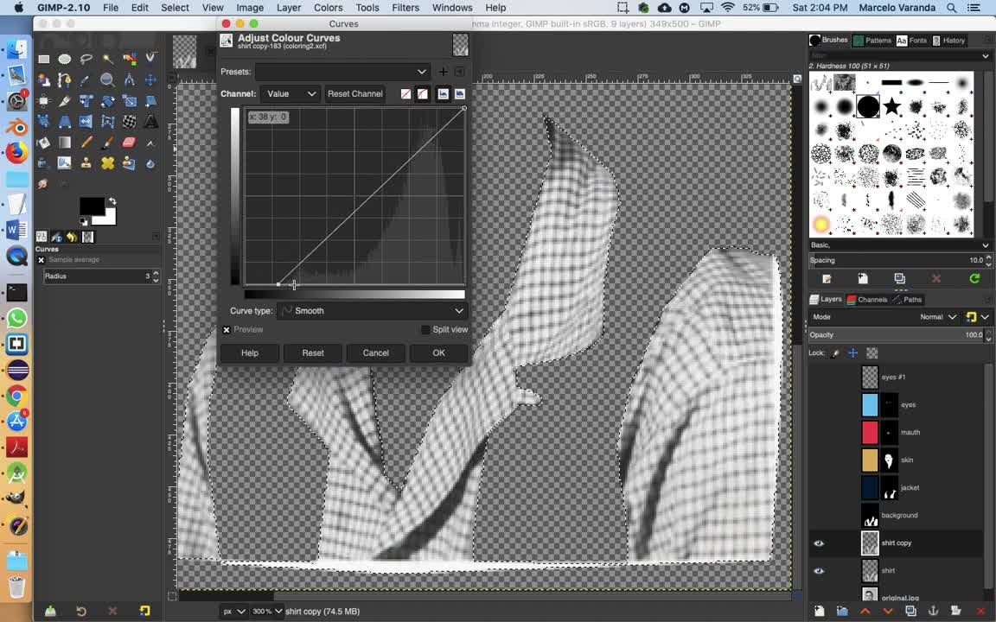Create a new layer in Layers panel

(819, 611)
